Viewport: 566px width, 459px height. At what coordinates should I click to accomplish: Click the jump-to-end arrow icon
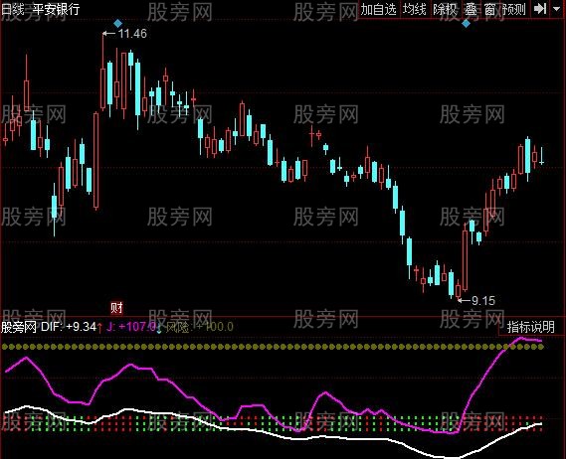pyautogui.click(x=540, y=9)
